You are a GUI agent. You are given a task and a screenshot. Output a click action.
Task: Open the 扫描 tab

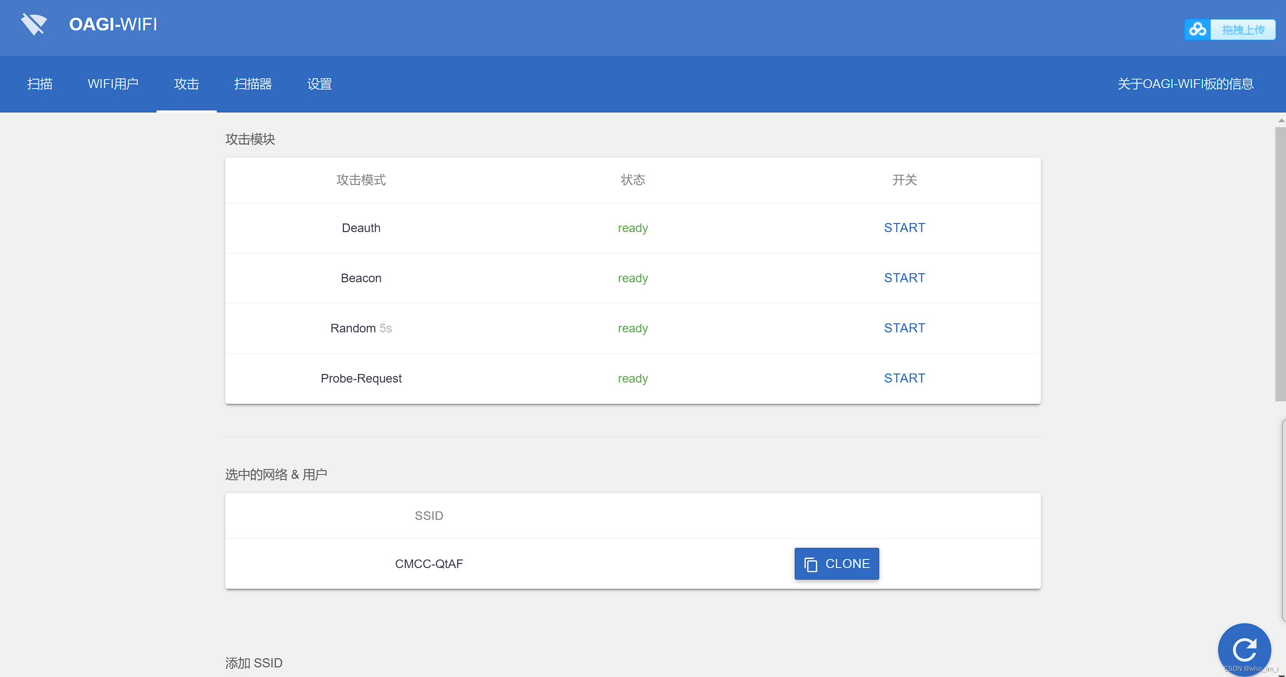[40, 84]
